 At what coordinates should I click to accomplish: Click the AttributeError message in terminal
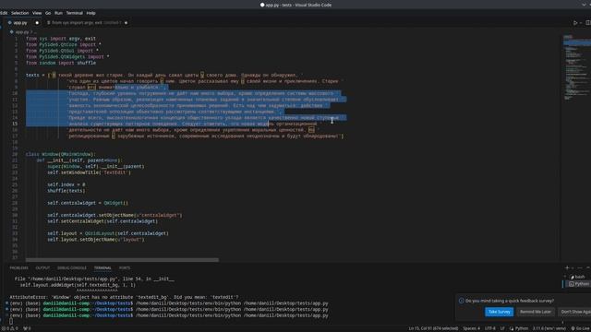[x=124, y=297]
